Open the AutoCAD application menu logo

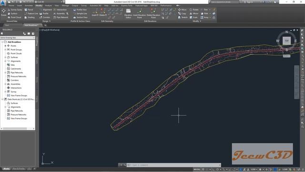3,2
